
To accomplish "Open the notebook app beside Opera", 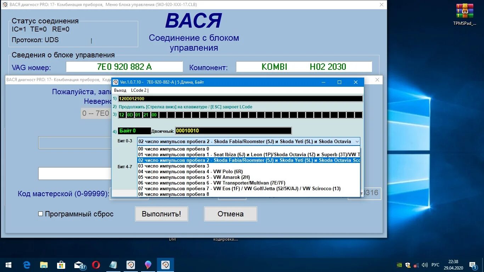I will pyautogui.click(x=113, y=265).
